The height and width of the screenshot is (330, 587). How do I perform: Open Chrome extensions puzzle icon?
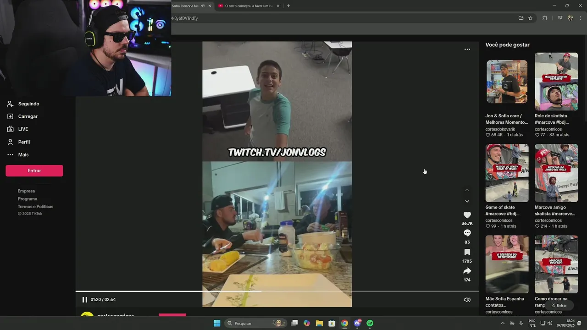tap(545, 18)
